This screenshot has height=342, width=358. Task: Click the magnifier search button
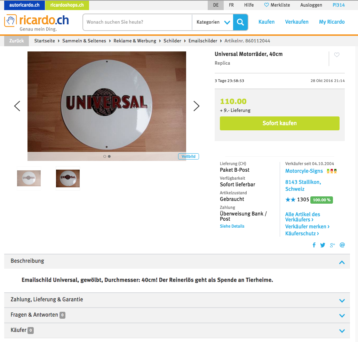click(x=240, y=22)
